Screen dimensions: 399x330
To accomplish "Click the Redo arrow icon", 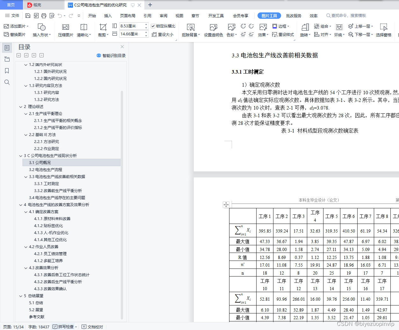I will 71,16.
